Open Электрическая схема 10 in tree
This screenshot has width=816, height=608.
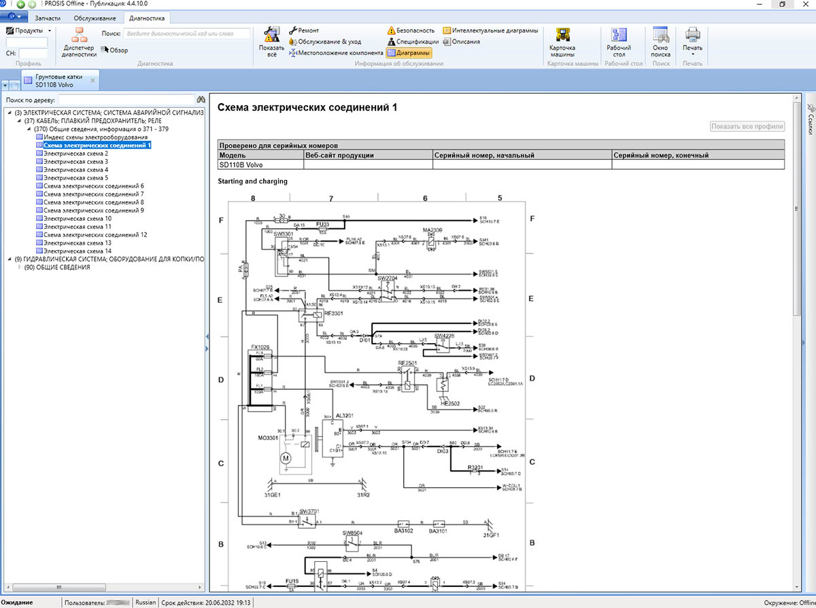(x=77, y=219)
